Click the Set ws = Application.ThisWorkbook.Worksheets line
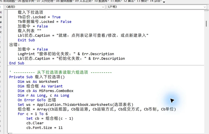The image size is (209, 134). point(76,104)
